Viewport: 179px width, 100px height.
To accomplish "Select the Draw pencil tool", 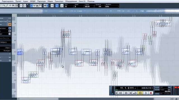I will pyautogui.click(x=7, y=6).
